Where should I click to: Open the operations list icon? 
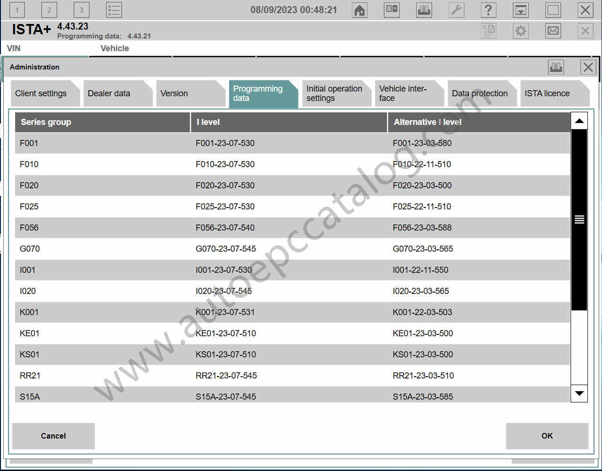[x=114, y=10]
